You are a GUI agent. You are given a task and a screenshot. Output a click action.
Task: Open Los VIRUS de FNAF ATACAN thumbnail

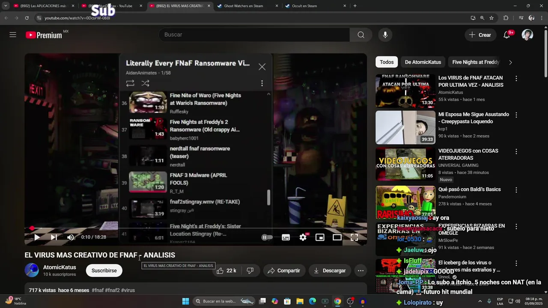click(405, 91)
